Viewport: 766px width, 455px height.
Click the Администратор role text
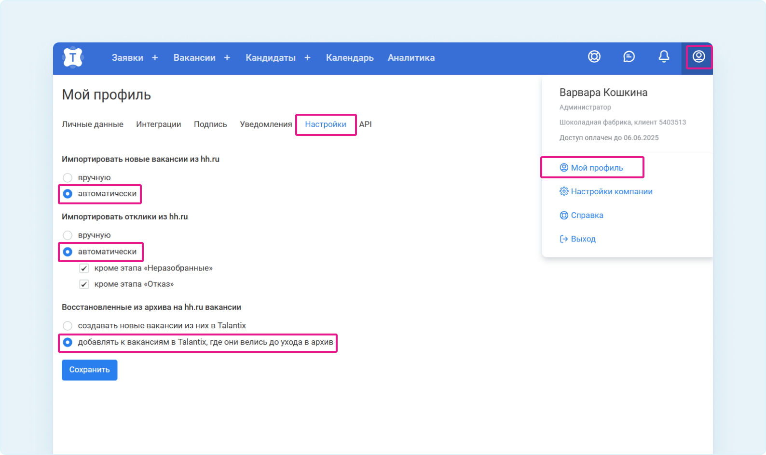(585, 107)
